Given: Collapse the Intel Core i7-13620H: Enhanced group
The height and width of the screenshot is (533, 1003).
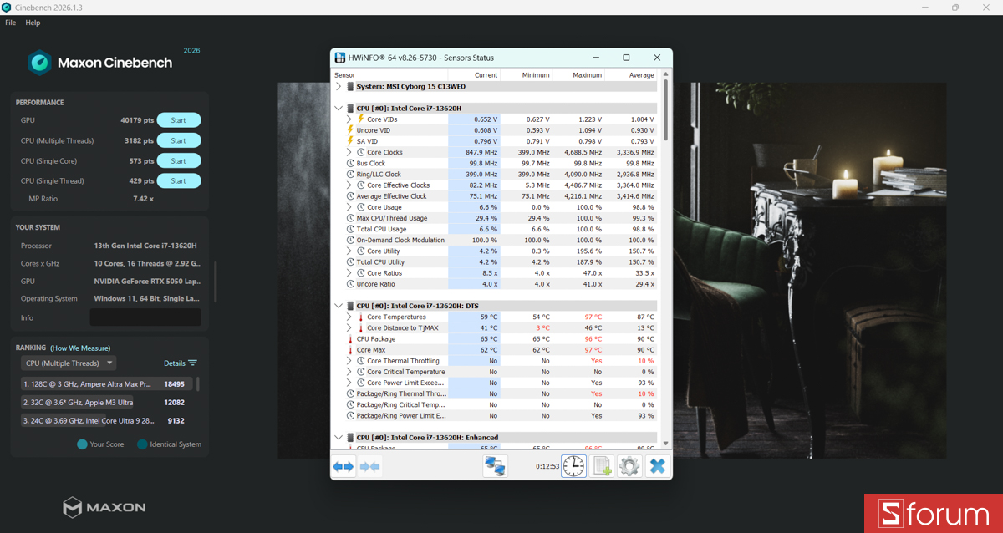Looking at the screenshot, I should coord(339,438).
